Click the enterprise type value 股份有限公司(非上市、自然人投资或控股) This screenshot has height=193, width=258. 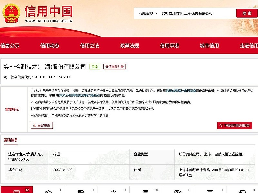pos(211,154)
